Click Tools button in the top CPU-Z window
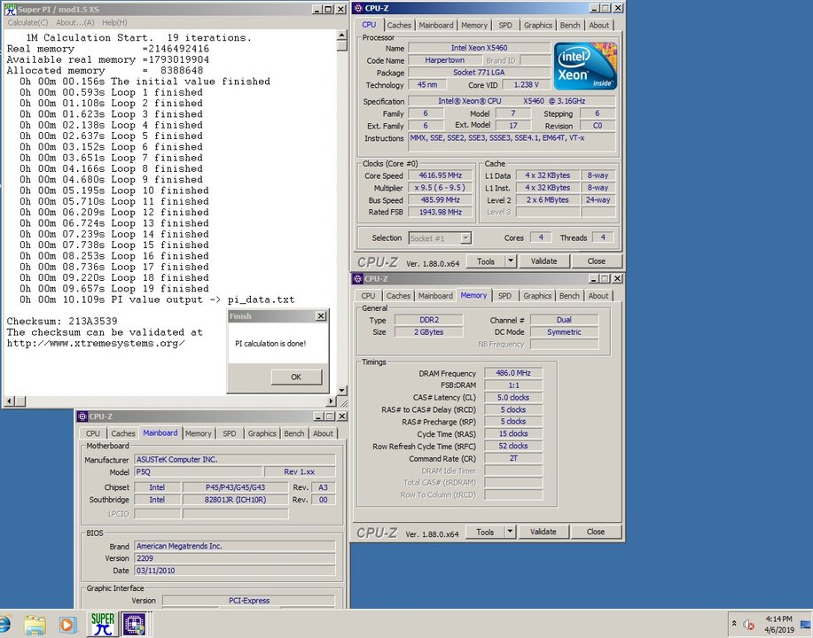 pyautogui.click(x=486, y=261)
